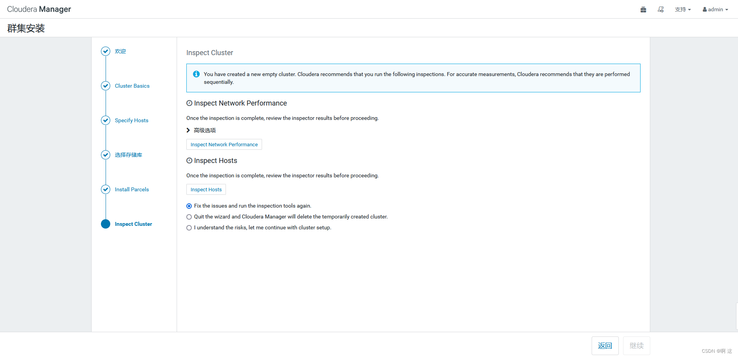This screenshot has height=357, width=738.
Task: Click the checkmark icon beside 欢迎 step
Action: coord(106,51)
